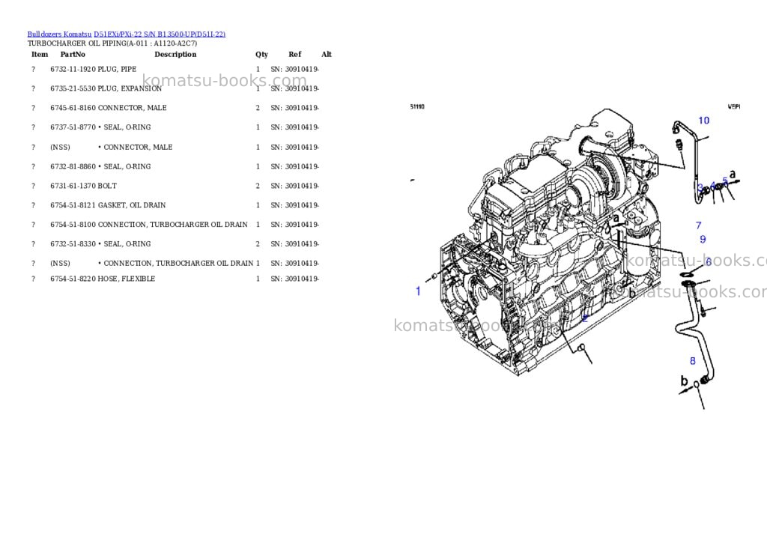Select part number 6737-51-8770
This screenshot has height=543, width=767.
point(73,127)
